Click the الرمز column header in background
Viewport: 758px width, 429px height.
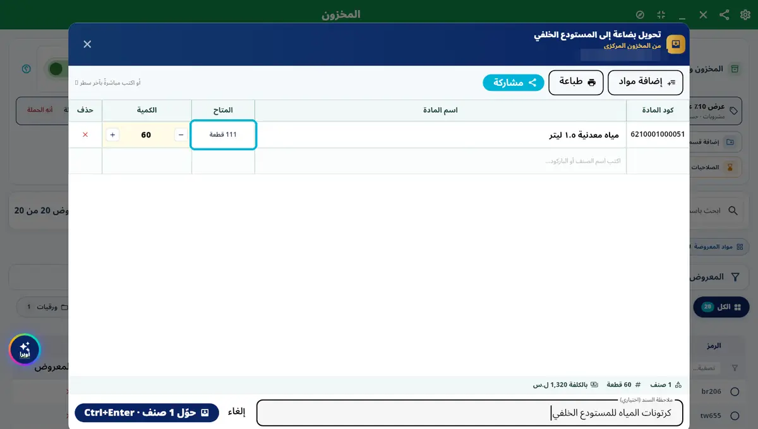point(714,346)
